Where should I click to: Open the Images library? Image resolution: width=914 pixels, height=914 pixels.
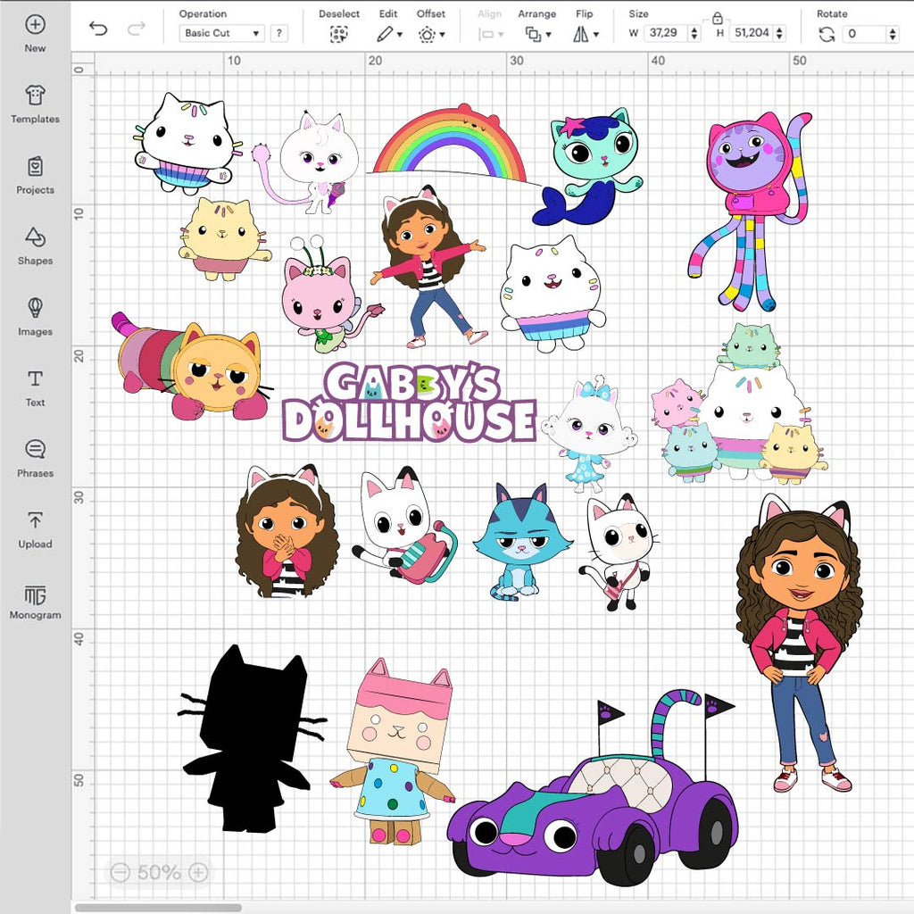tap(35, 317)
